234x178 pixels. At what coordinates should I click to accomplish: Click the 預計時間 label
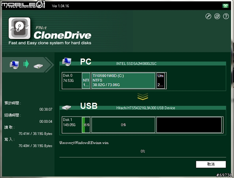tap(12, 103)
